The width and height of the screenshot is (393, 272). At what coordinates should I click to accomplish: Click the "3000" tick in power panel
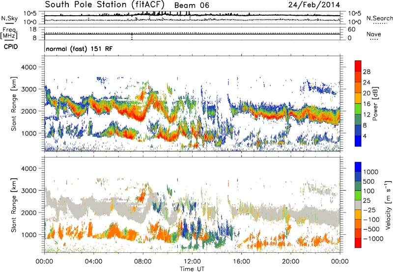click(x=28, y=89)
